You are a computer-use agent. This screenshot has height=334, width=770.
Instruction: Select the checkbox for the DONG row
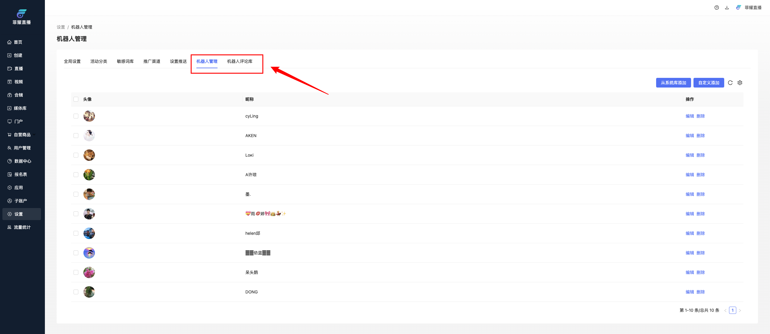click(76, 292)
